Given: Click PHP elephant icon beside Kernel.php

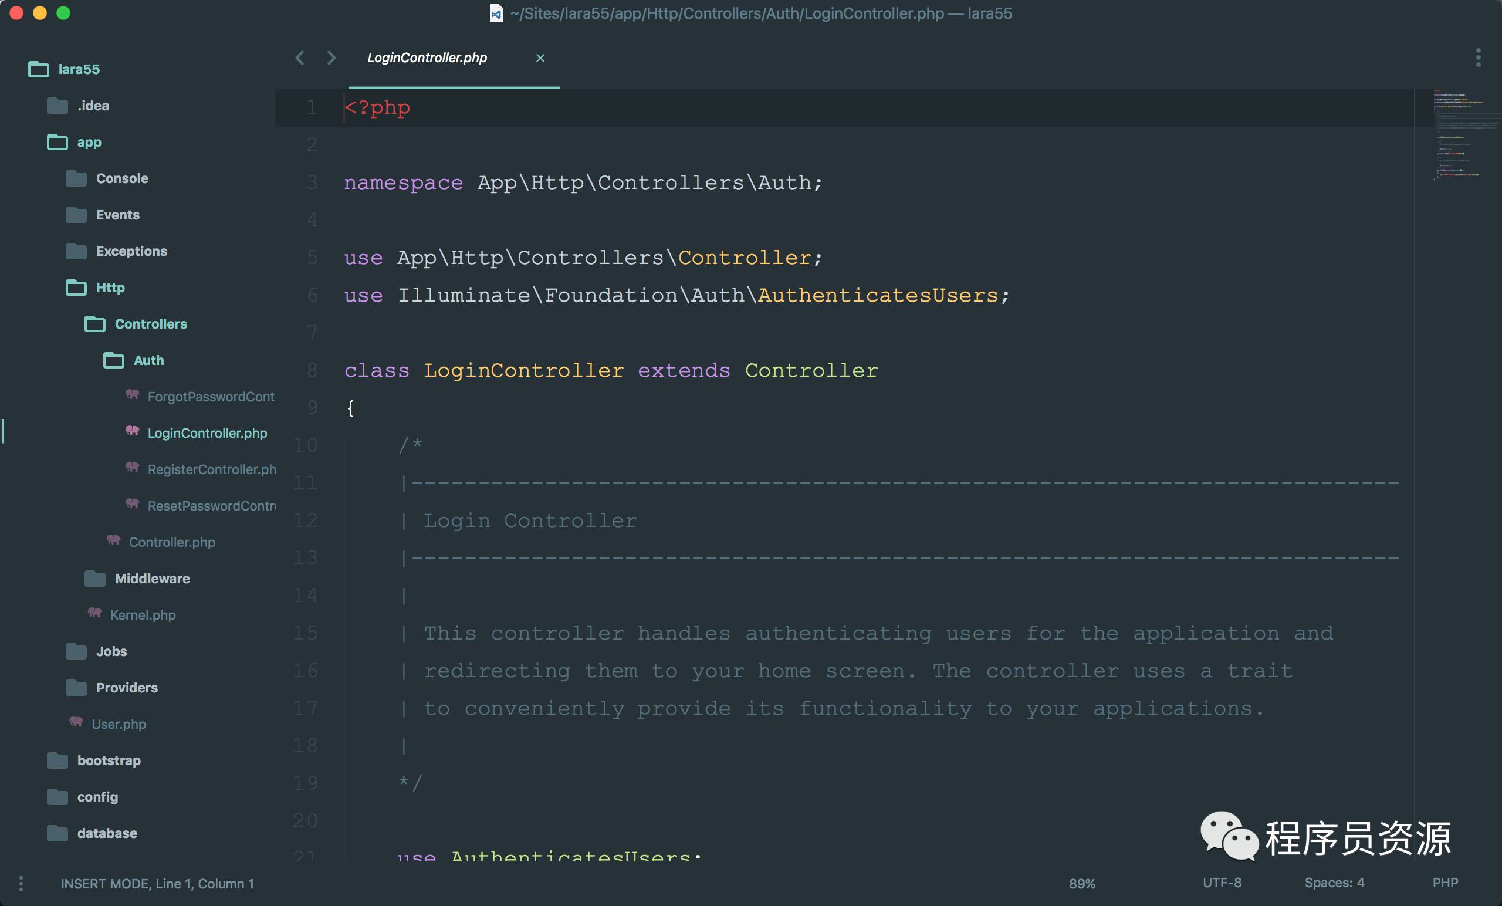Looking at the screenshot, I should point(94,613).
